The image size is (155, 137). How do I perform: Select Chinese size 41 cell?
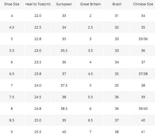tap(143, 132)
